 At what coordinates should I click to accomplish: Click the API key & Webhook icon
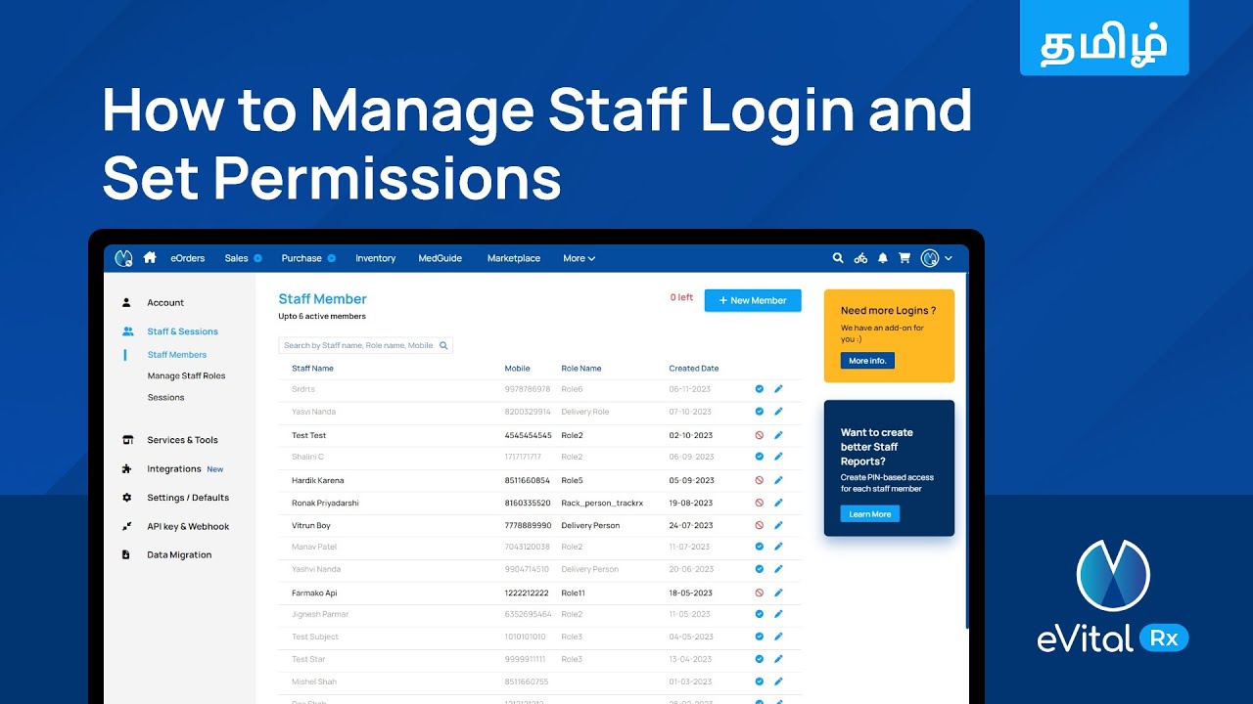127,526
